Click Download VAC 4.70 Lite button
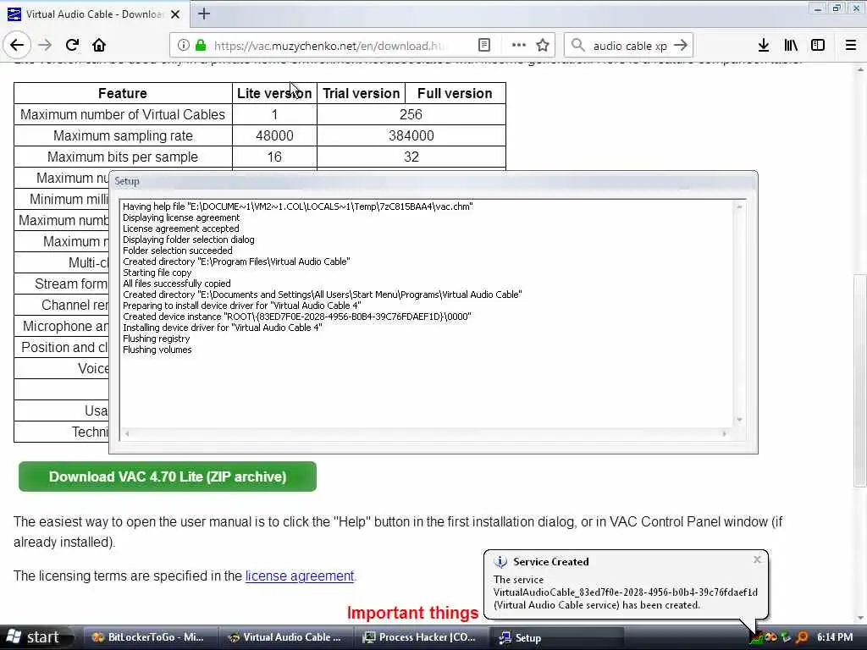867x650 pixels. coord(168,476)
